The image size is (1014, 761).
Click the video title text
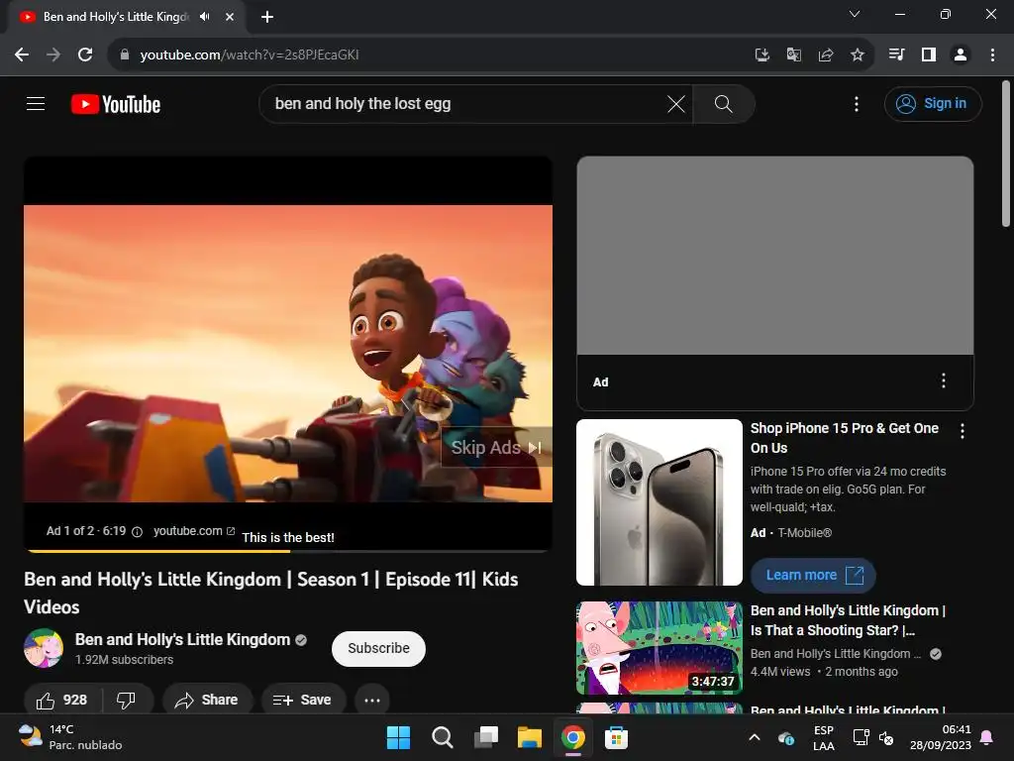[x=271, y=593]
